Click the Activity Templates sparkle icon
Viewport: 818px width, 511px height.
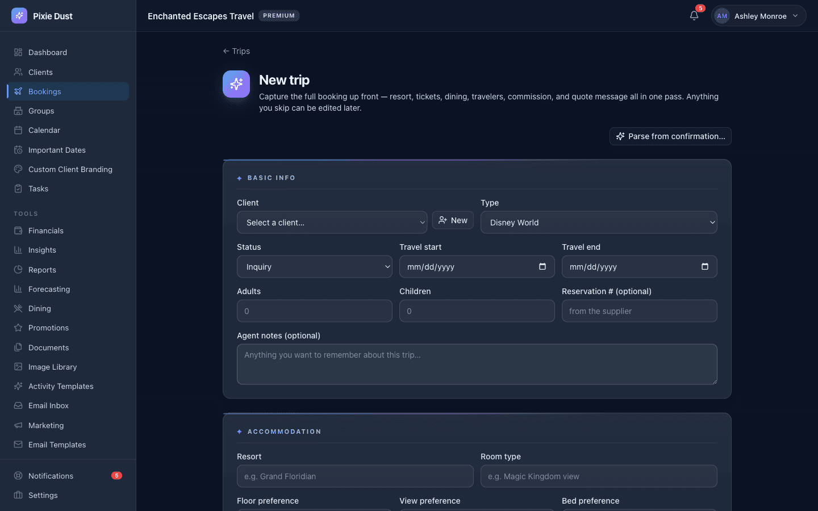[x=18, y=386]
